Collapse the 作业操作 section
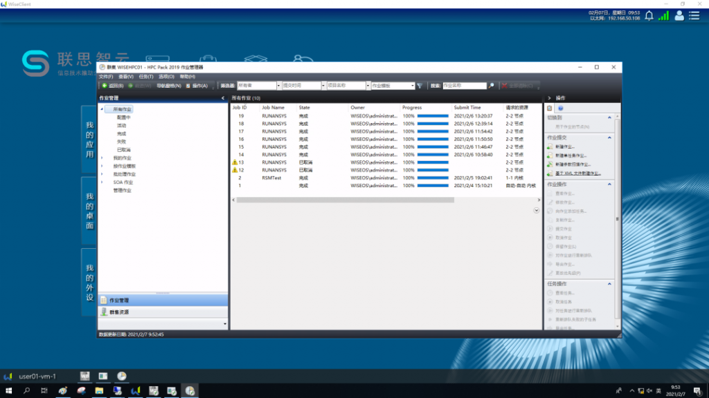The image size is (709, 398). point(609,184)
